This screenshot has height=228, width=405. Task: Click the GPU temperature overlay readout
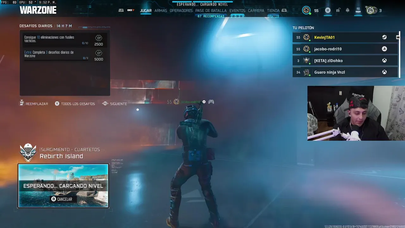coord(27,2)
